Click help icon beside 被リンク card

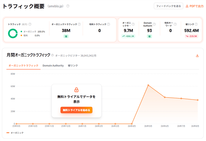click(196, 24)
